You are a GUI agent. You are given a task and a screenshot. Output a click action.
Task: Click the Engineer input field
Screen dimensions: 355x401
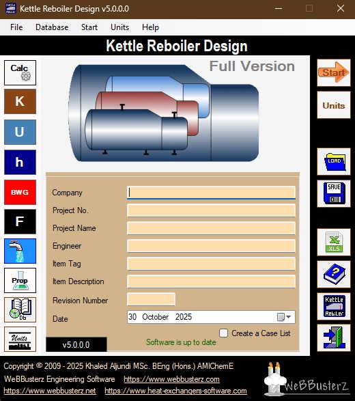[x=211, y=246]
